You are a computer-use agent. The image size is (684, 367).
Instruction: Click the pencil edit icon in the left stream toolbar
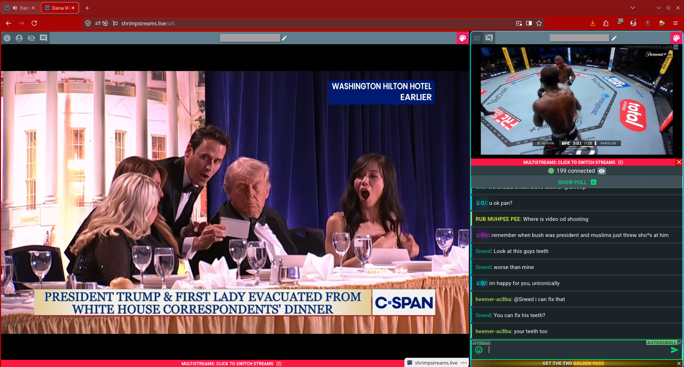pos(284,38)
